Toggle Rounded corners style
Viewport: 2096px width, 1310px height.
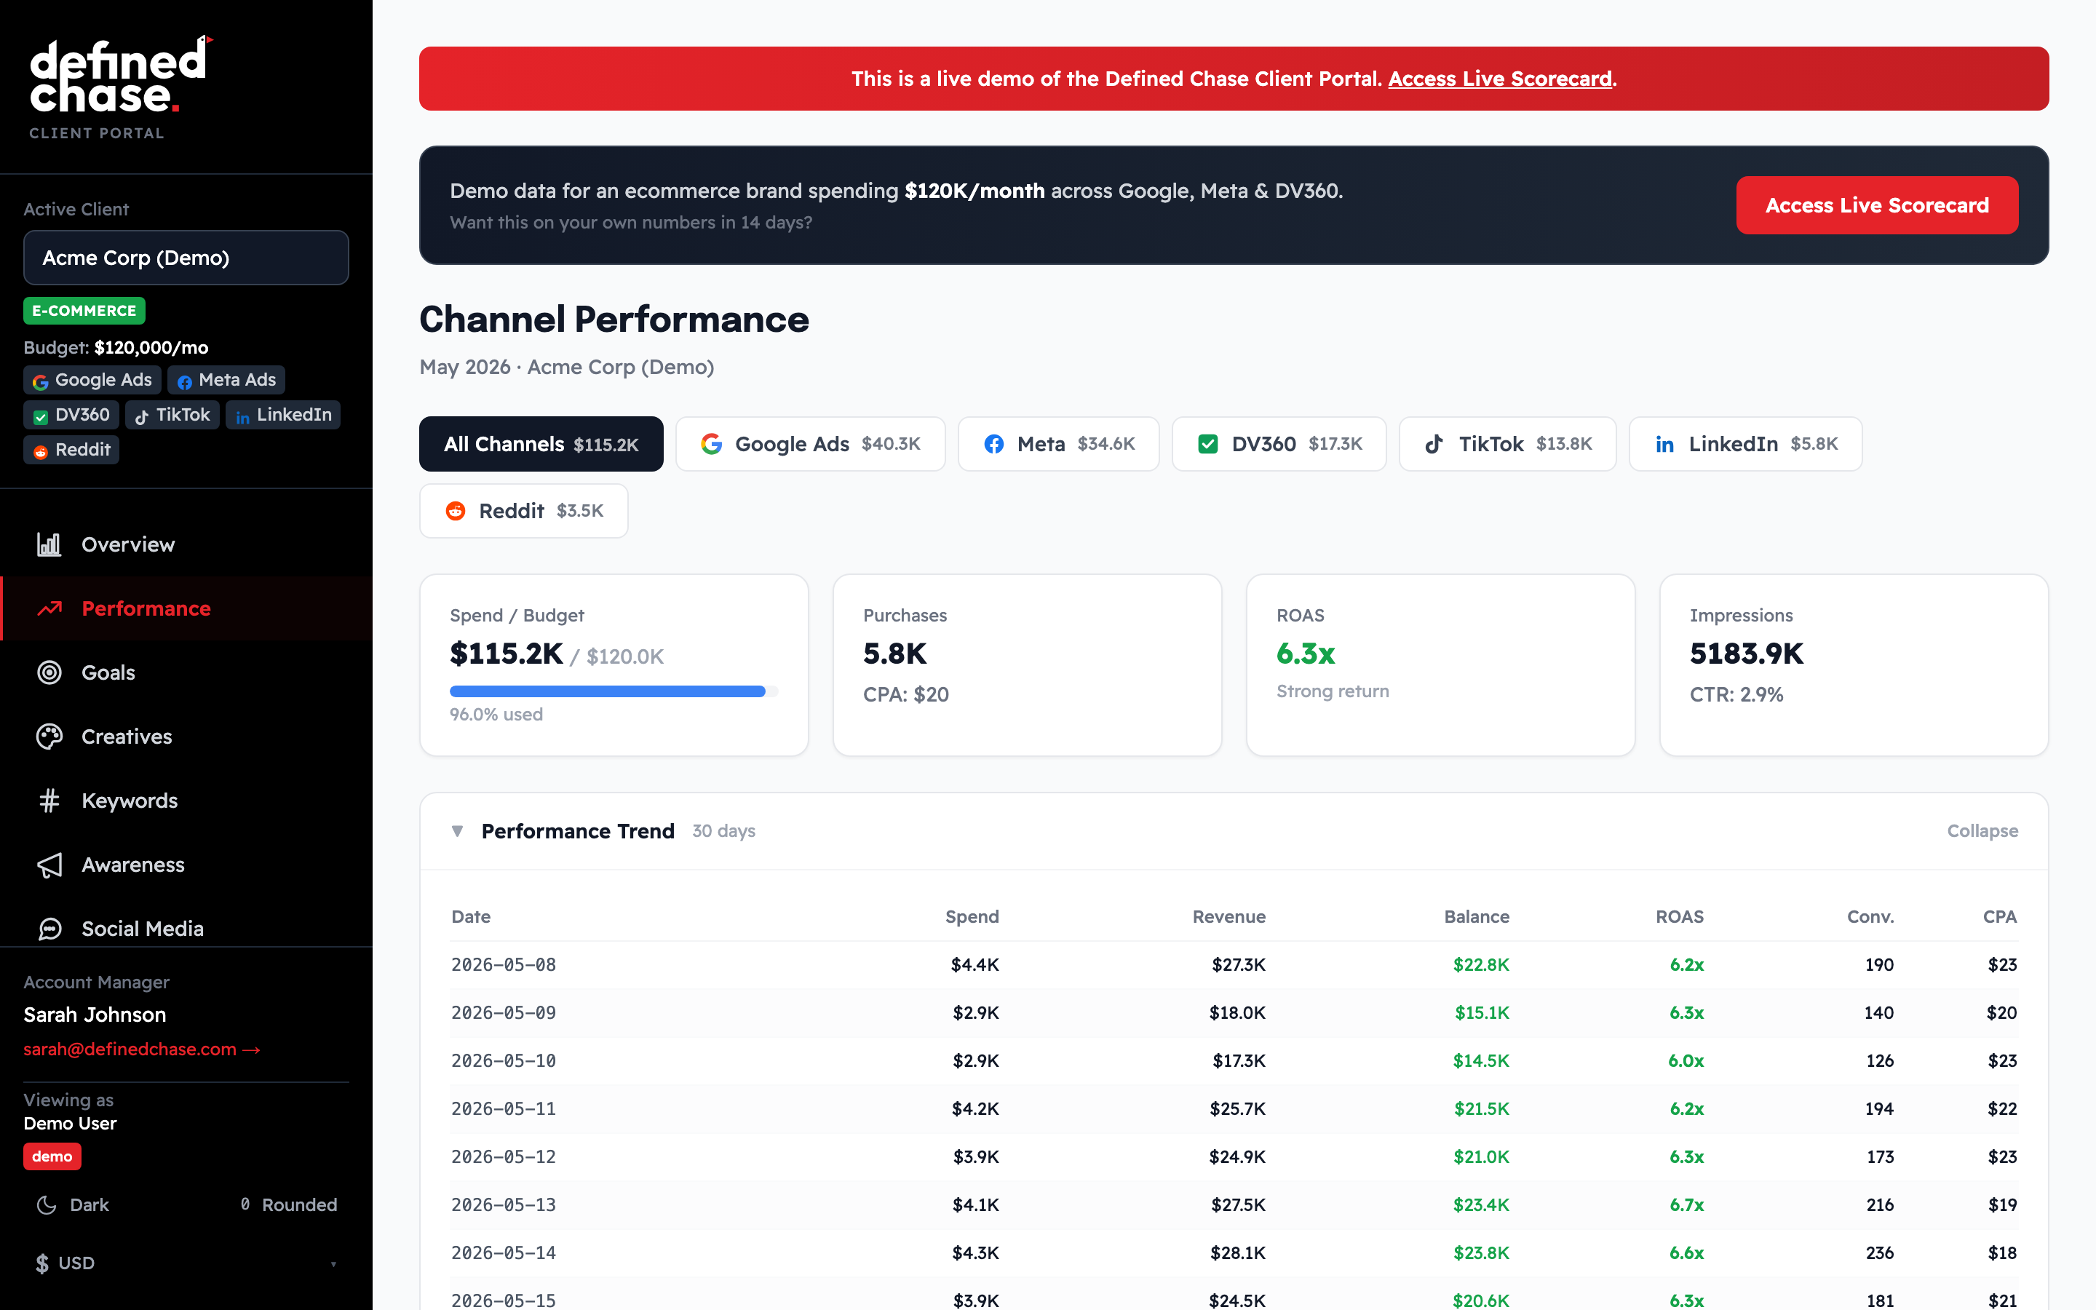click(x=288, y=1204)
